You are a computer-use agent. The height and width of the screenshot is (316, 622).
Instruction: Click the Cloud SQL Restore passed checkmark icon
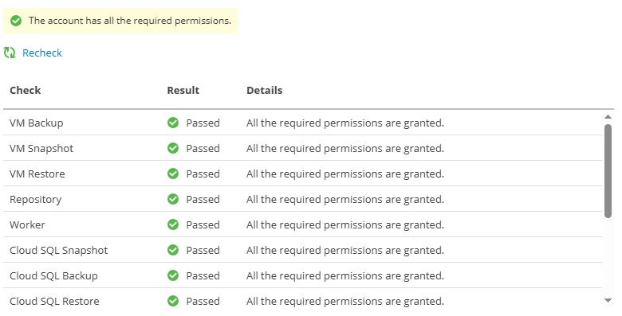click(x=173, y=301)
